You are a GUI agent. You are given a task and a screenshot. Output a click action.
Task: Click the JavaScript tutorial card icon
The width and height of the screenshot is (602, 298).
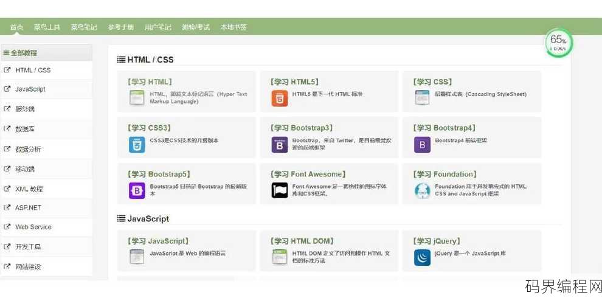[137, 257]
